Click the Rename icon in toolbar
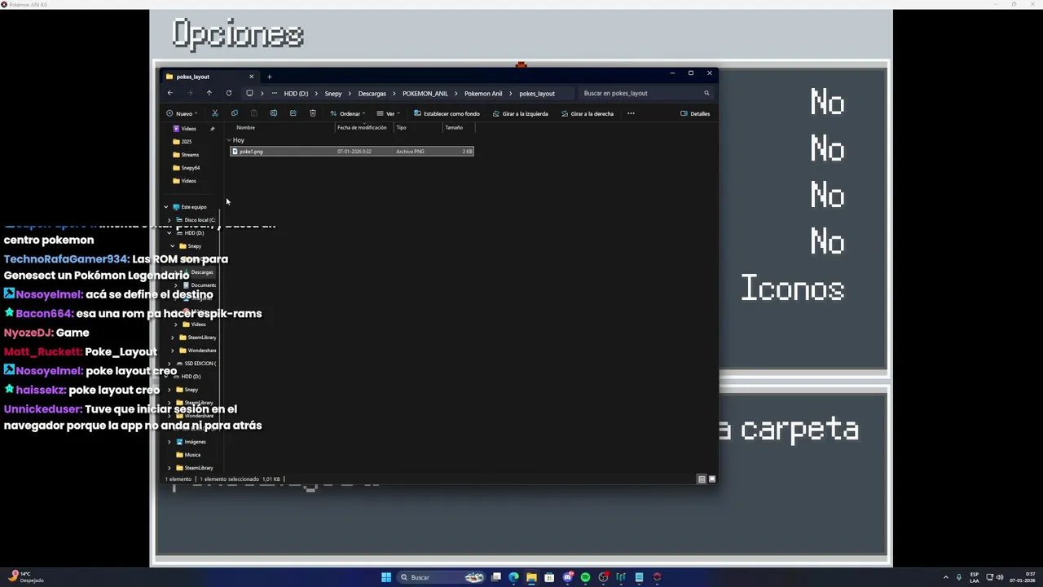This screenshot has height=587, width=1043. pyautogui.click(x=274, y=113)
